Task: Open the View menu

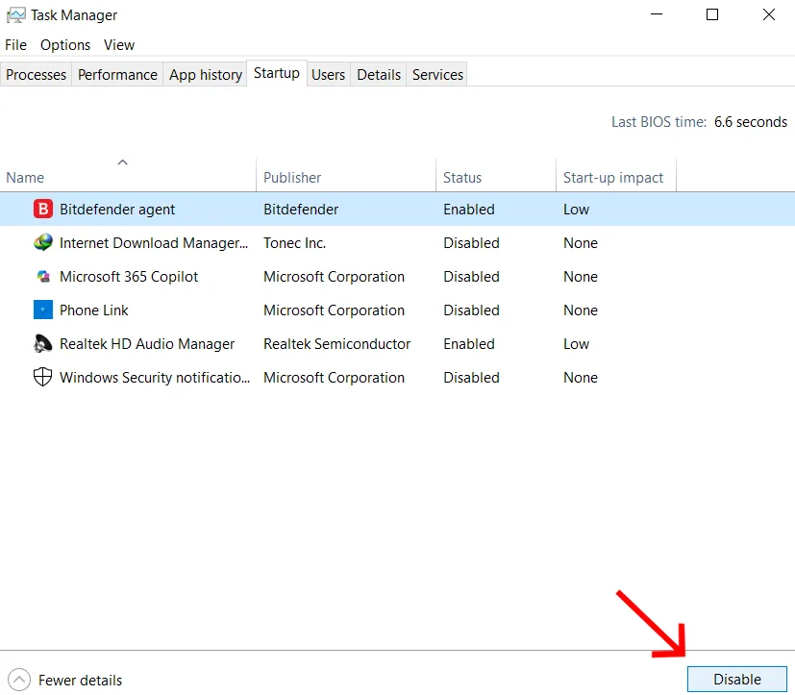Action: [x=118, y=44]
